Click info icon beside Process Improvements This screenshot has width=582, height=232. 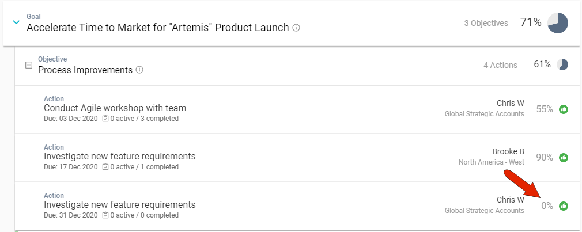click(139, 70)
